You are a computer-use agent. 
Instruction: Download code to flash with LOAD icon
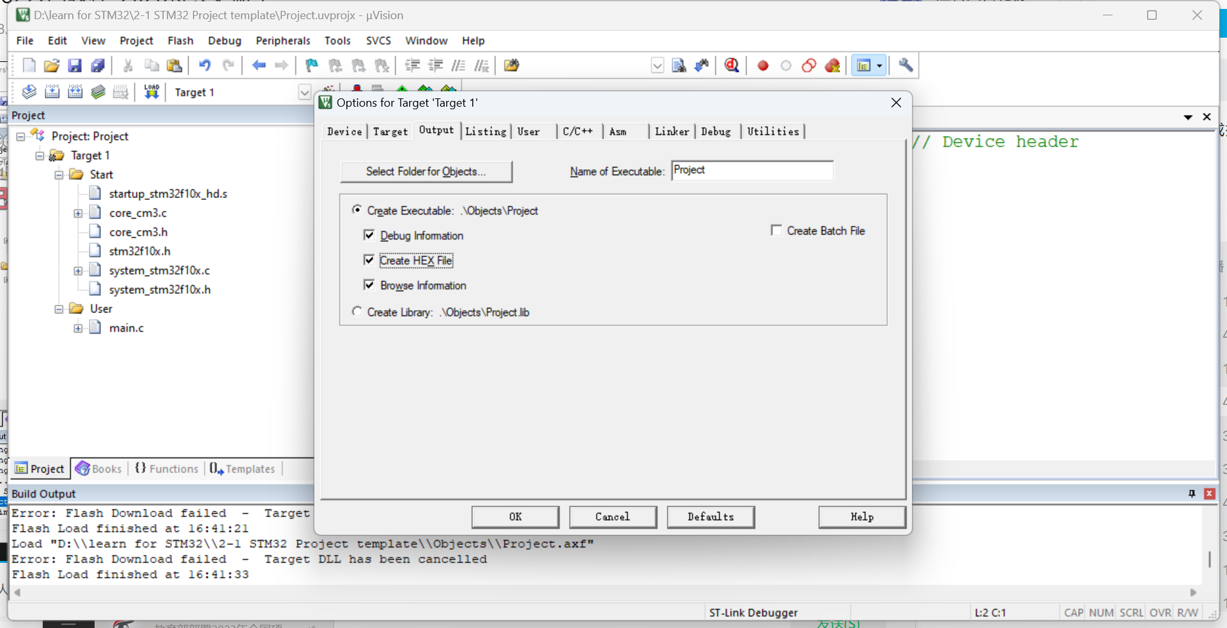pyautogui.click(x=151, y=92)
